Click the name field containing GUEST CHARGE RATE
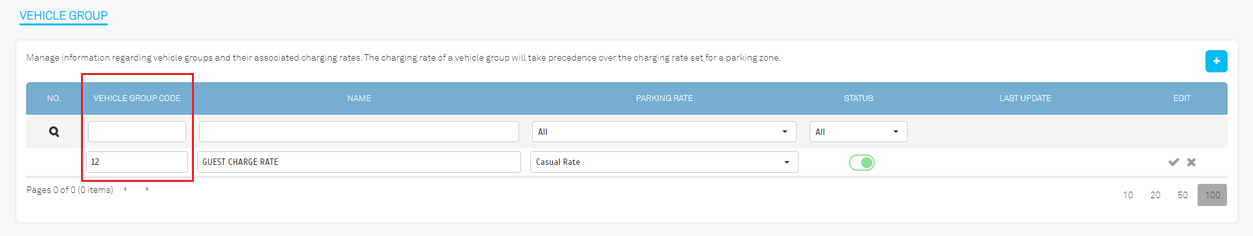This screenshot has width=1253, height=236. 359,162
